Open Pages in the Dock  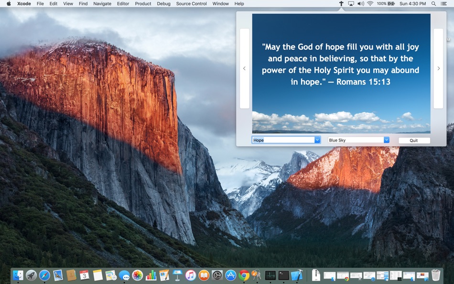164,275
